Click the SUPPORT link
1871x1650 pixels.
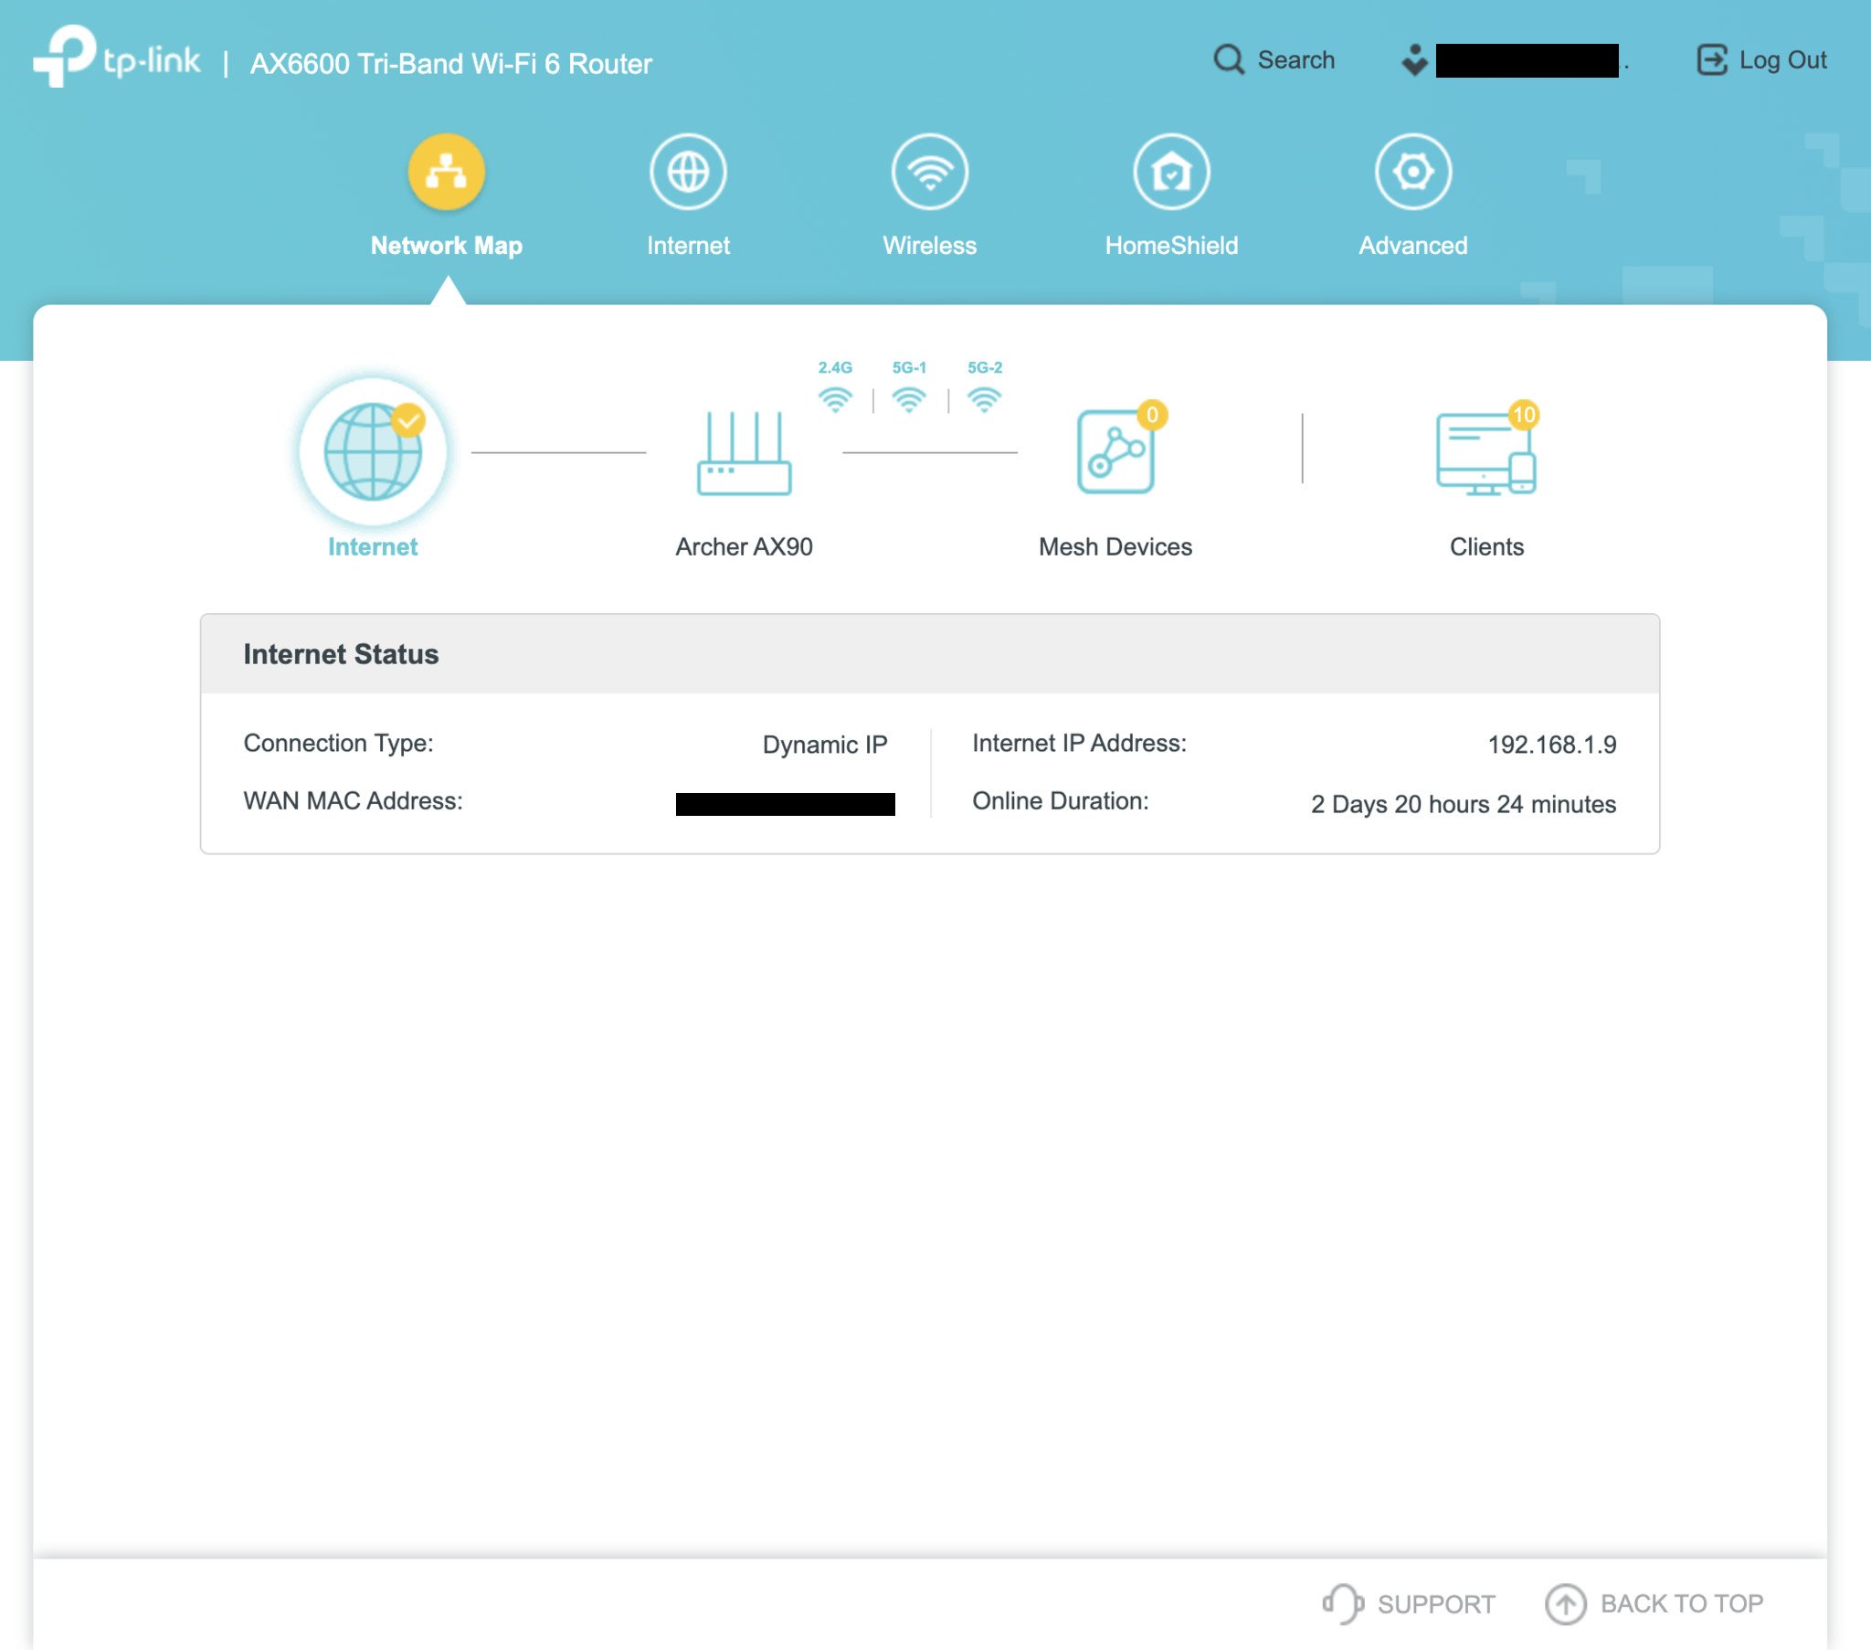pyautogui.click(x=1410, y=1603)
